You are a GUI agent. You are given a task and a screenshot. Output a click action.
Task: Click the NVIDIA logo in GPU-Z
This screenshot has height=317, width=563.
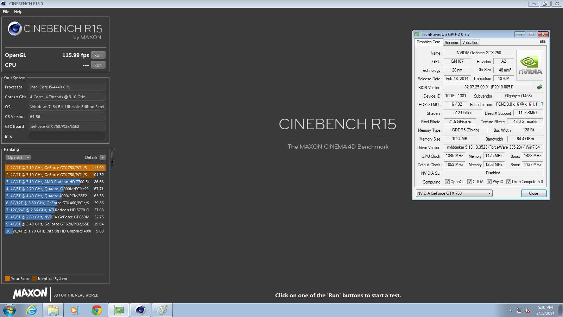[x=530, y=66]
